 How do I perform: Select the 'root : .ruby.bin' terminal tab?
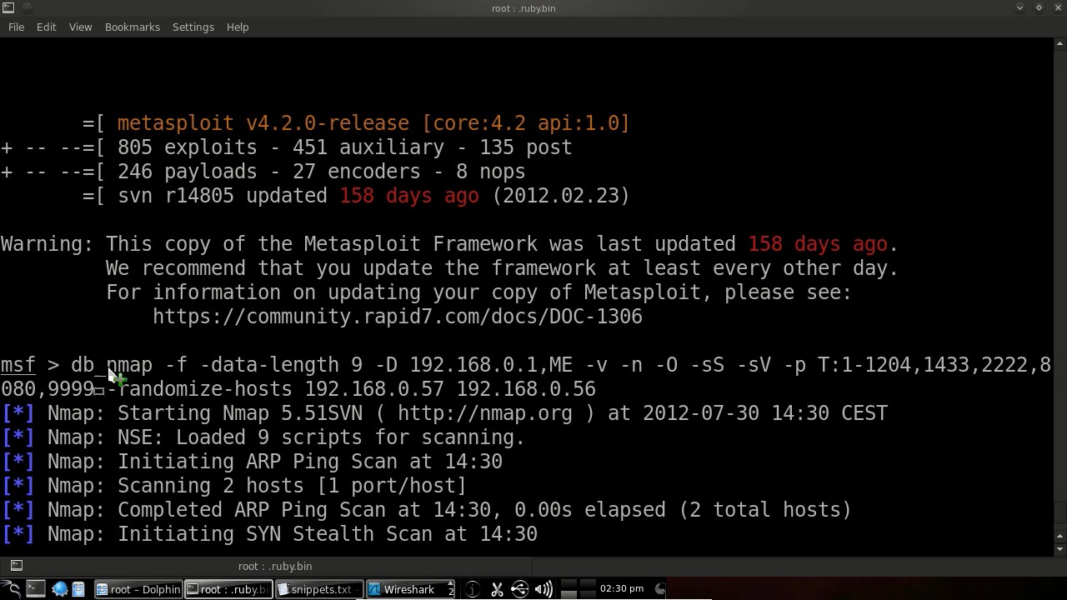[x=275, y=566]
